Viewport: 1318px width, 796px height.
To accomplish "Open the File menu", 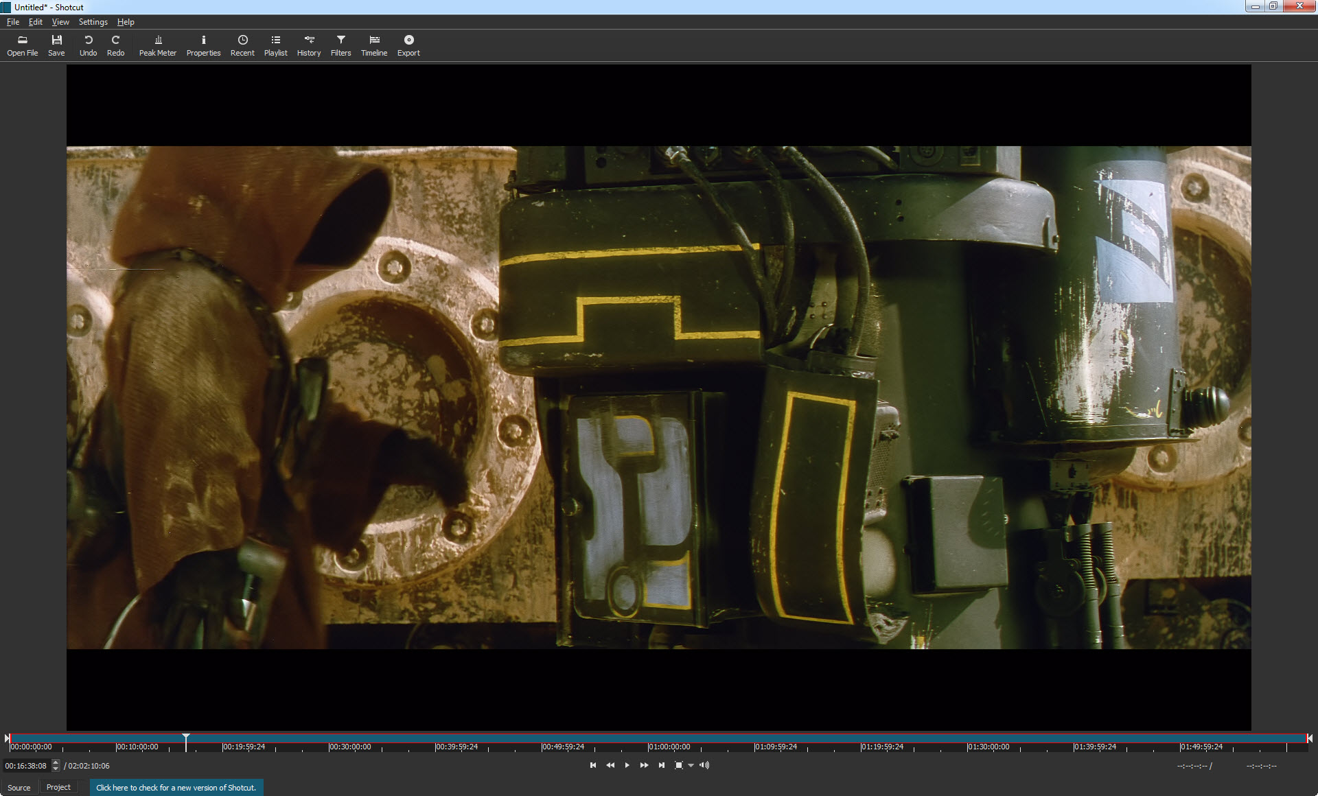I will coord(13,22).
